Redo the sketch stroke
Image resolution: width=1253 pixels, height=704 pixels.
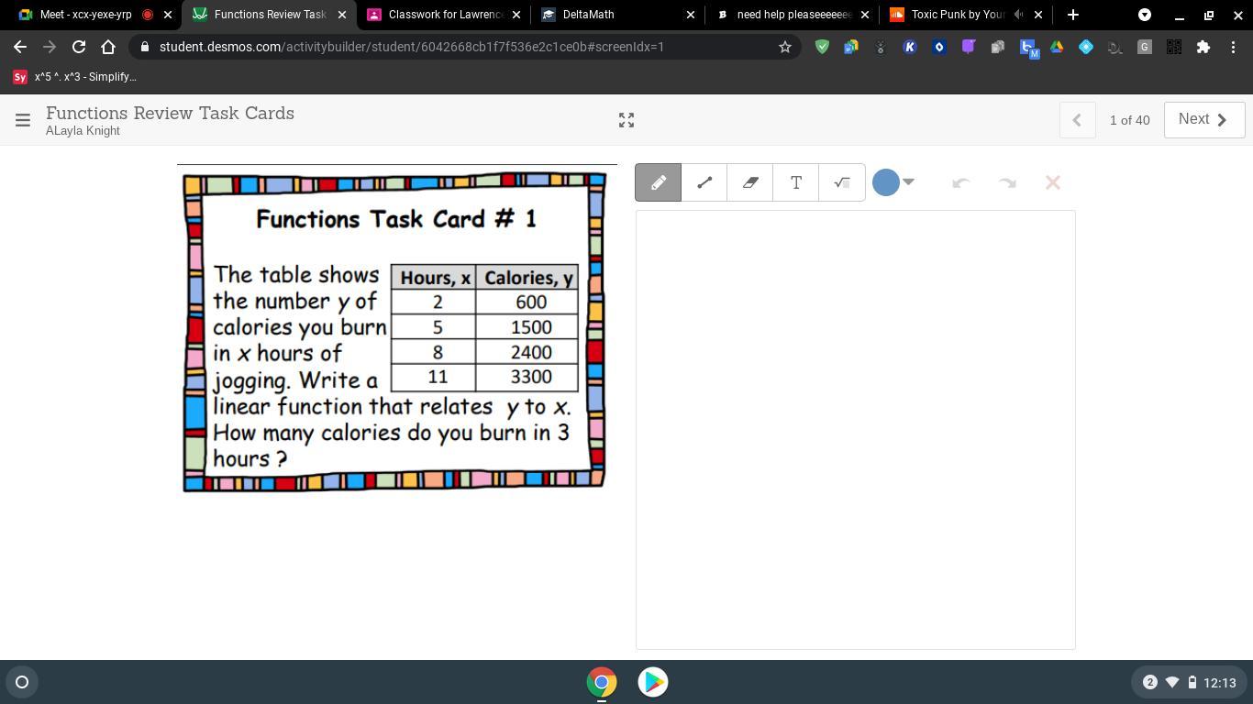coord(1006,182)
